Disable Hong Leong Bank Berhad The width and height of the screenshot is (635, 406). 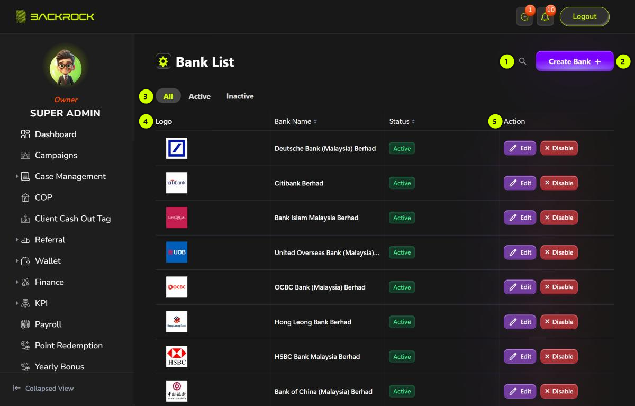(559, 322)
